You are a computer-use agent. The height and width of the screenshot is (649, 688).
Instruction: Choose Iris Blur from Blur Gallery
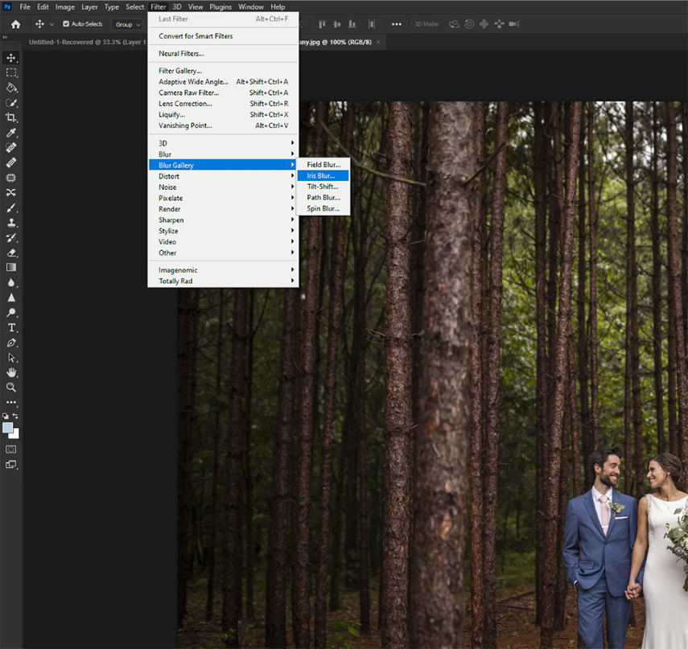click(x=321, y=175)
